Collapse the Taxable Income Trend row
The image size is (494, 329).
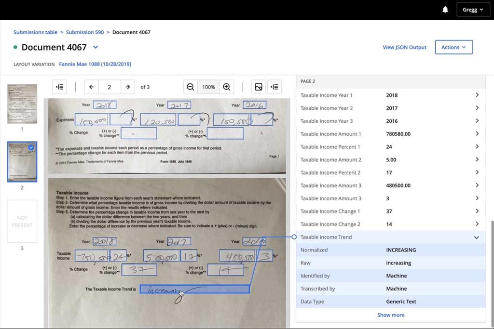[x=390, y=237]
